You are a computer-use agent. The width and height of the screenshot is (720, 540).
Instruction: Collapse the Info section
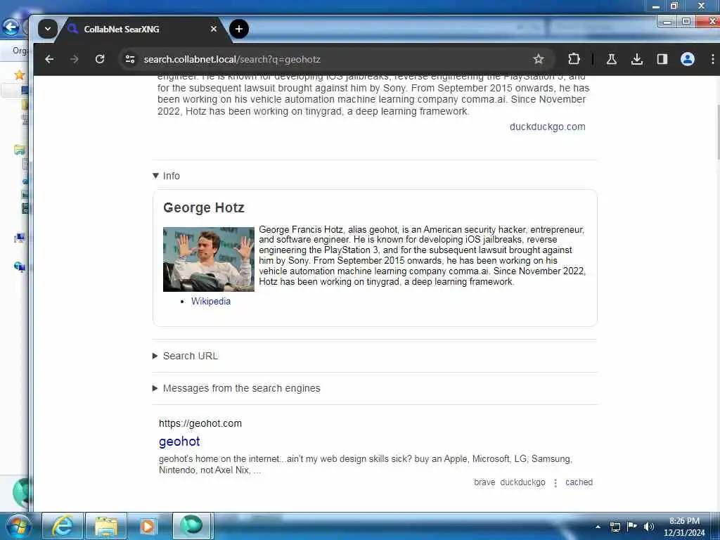pyautogui.click(x=166, y=176)
